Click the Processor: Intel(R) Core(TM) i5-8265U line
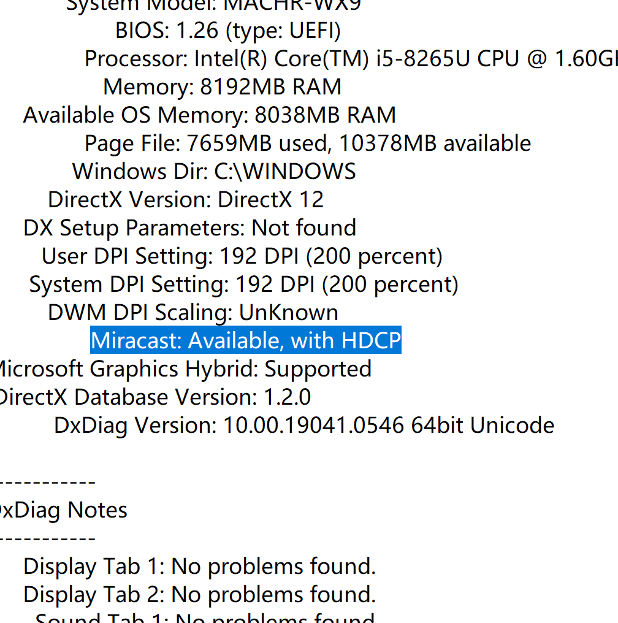The image size is (618, 623). click(x=351, y=59)
